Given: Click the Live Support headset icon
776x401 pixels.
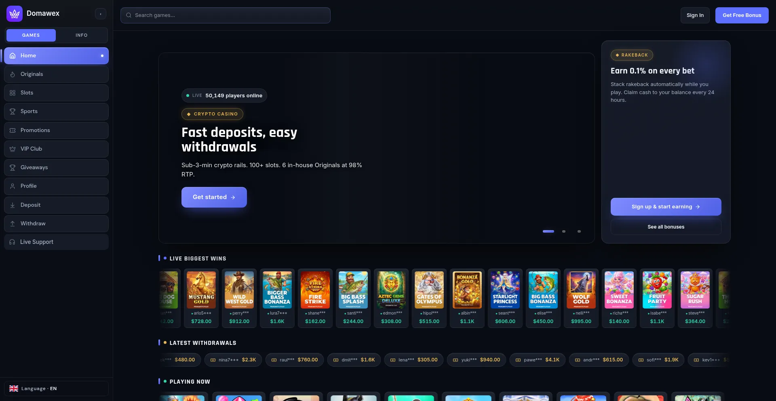Looking at the screenshot, I should pyautogui.click(x=12, y=242).
